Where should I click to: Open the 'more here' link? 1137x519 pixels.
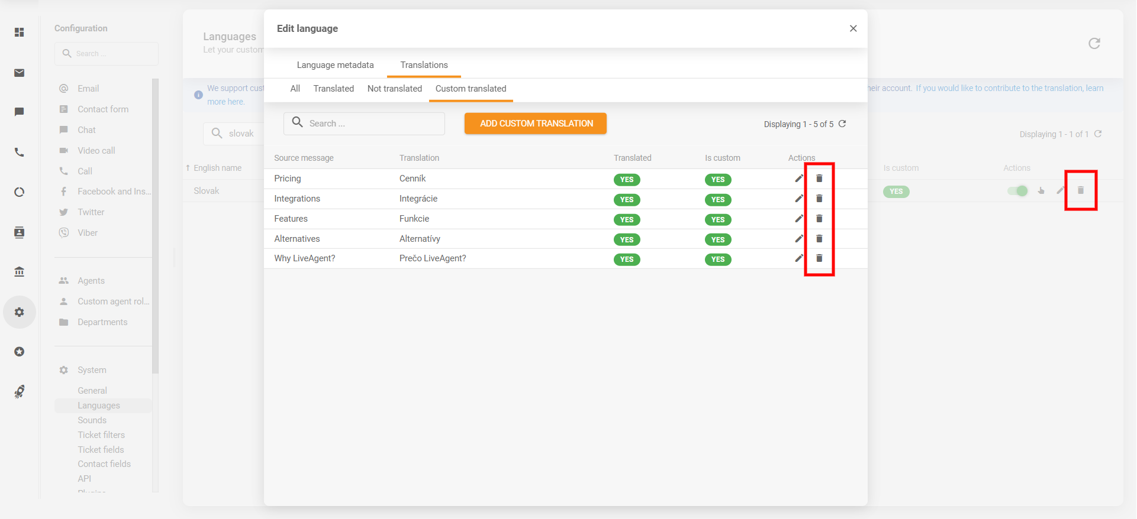click(x=226, y=102)
